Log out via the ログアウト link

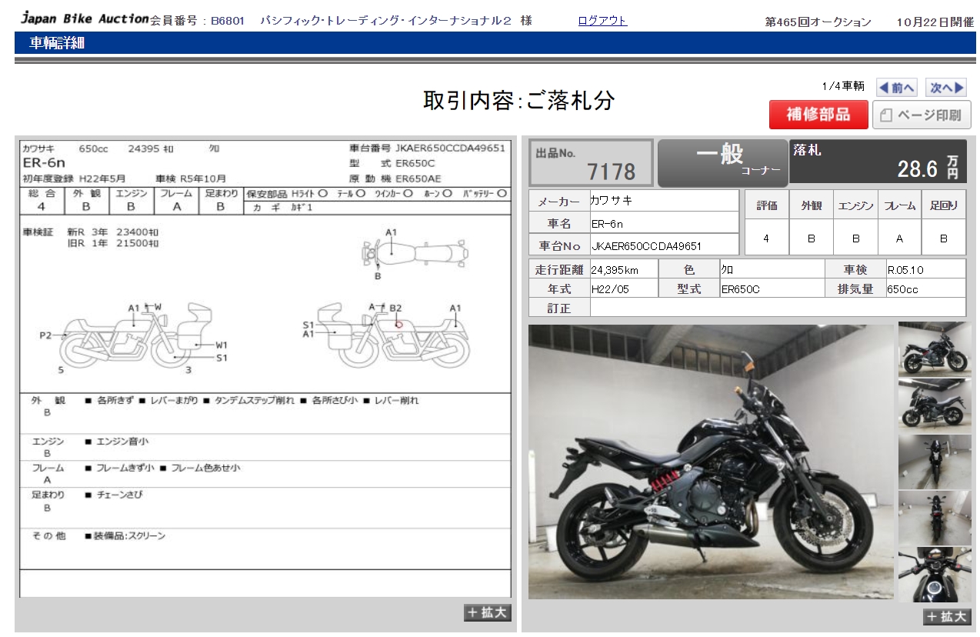click(x=602, y=21)
